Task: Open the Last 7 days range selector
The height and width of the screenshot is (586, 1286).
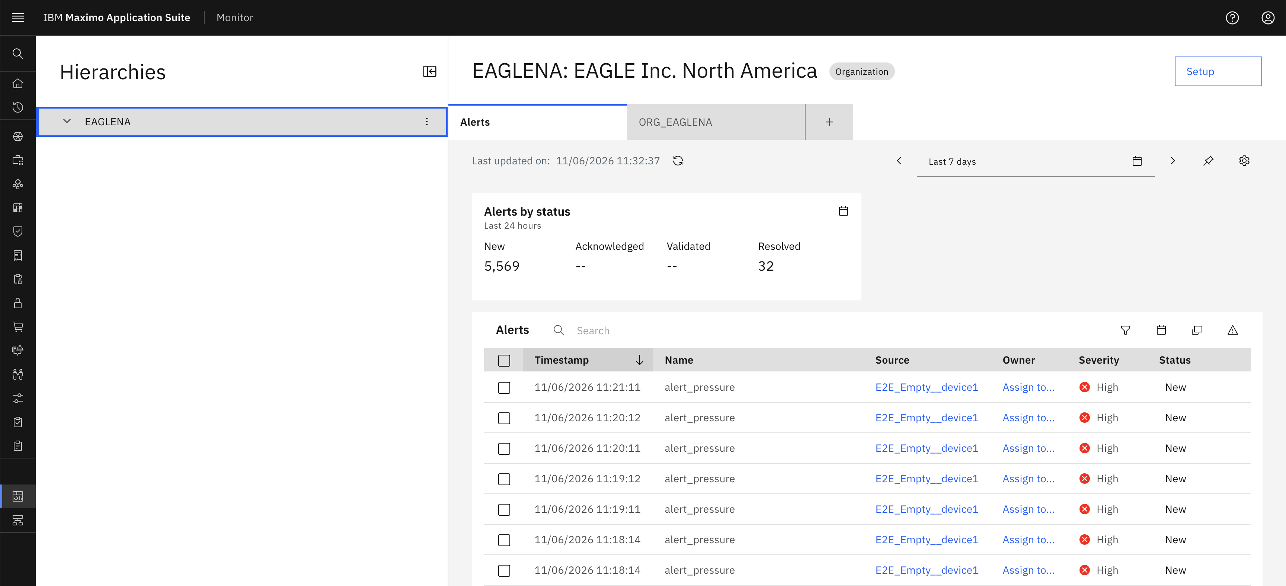Action: coord(1036,161)
